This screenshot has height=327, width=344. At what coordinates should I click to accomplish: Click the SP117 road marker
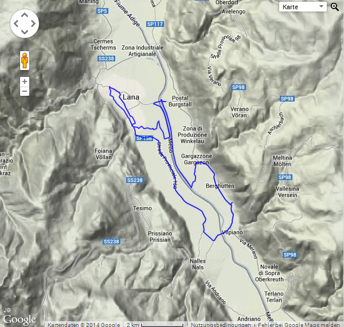155,24
